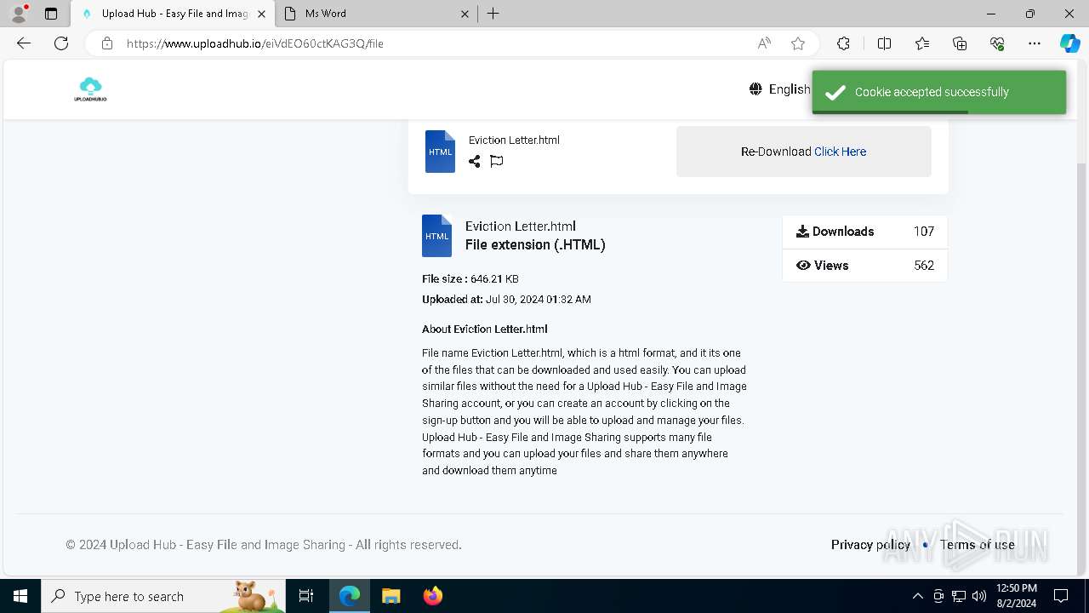Click the Upload Hub cloud logo
The height and width of the screenshot is (613, 1089).
click(90, 89)
